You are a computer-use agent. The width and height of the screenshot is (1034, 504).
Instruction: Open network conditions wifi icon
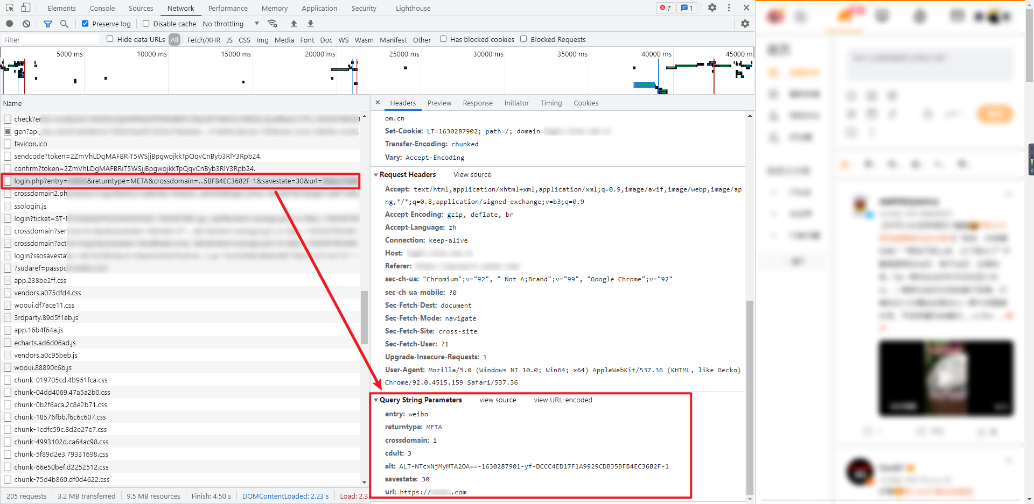(x=273, y=24)
